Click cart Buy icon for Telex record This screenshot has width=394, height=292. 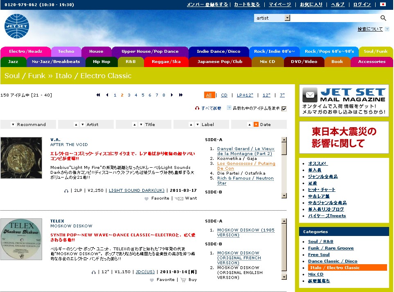[183, 280]
